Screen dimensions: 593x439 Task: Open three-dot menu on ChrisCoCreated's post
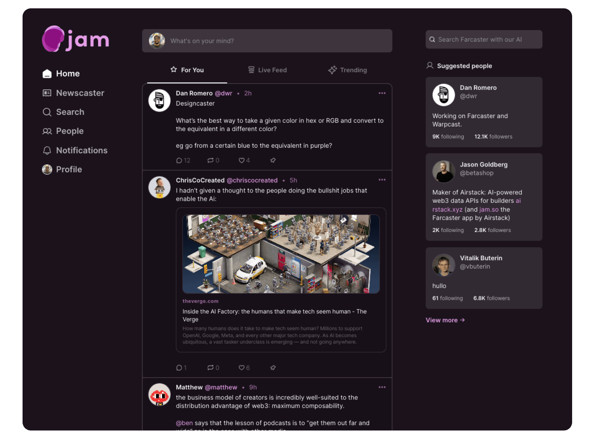tap(382, 180)
